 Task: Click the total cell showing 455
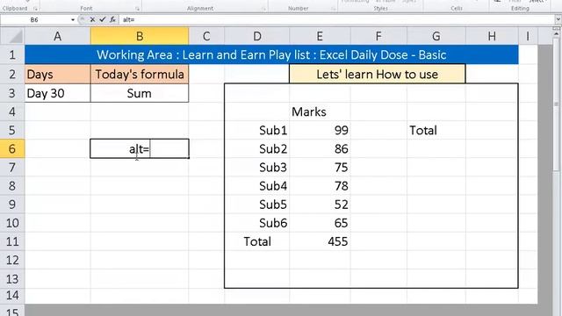320,241
